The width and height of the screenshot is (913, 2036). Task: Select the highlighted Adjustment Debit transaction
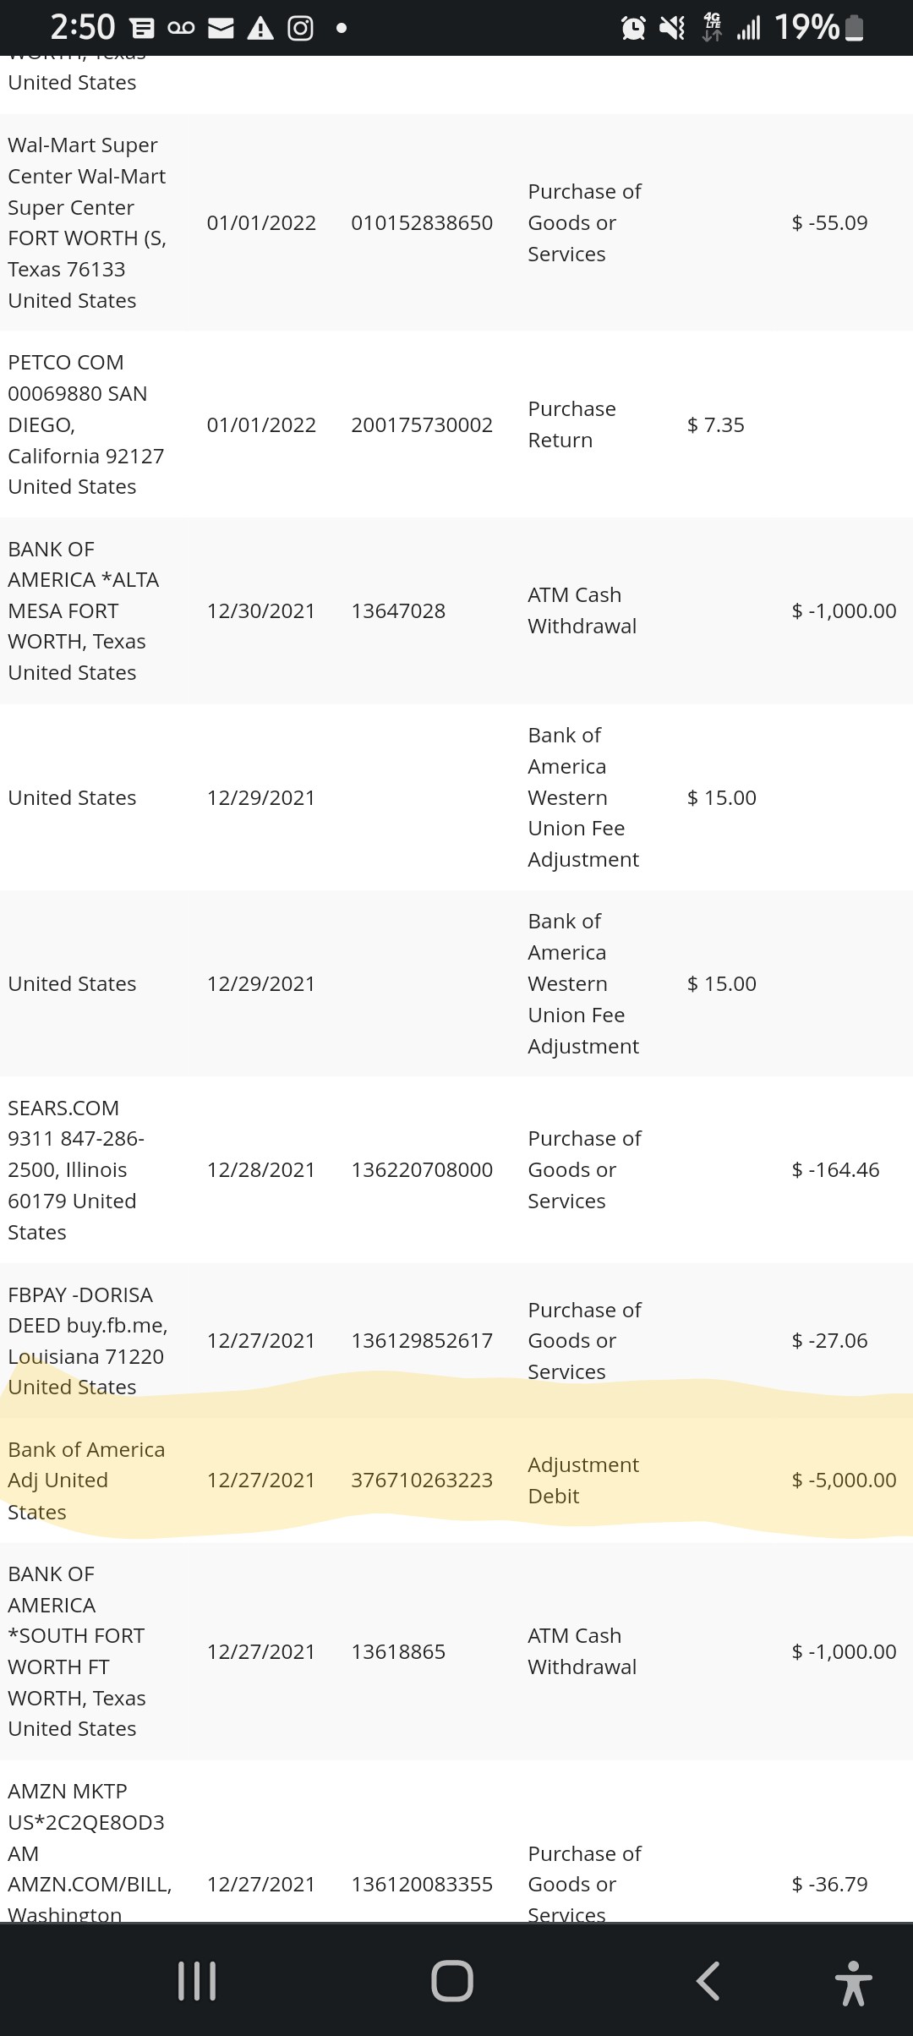coord(456,1480)
